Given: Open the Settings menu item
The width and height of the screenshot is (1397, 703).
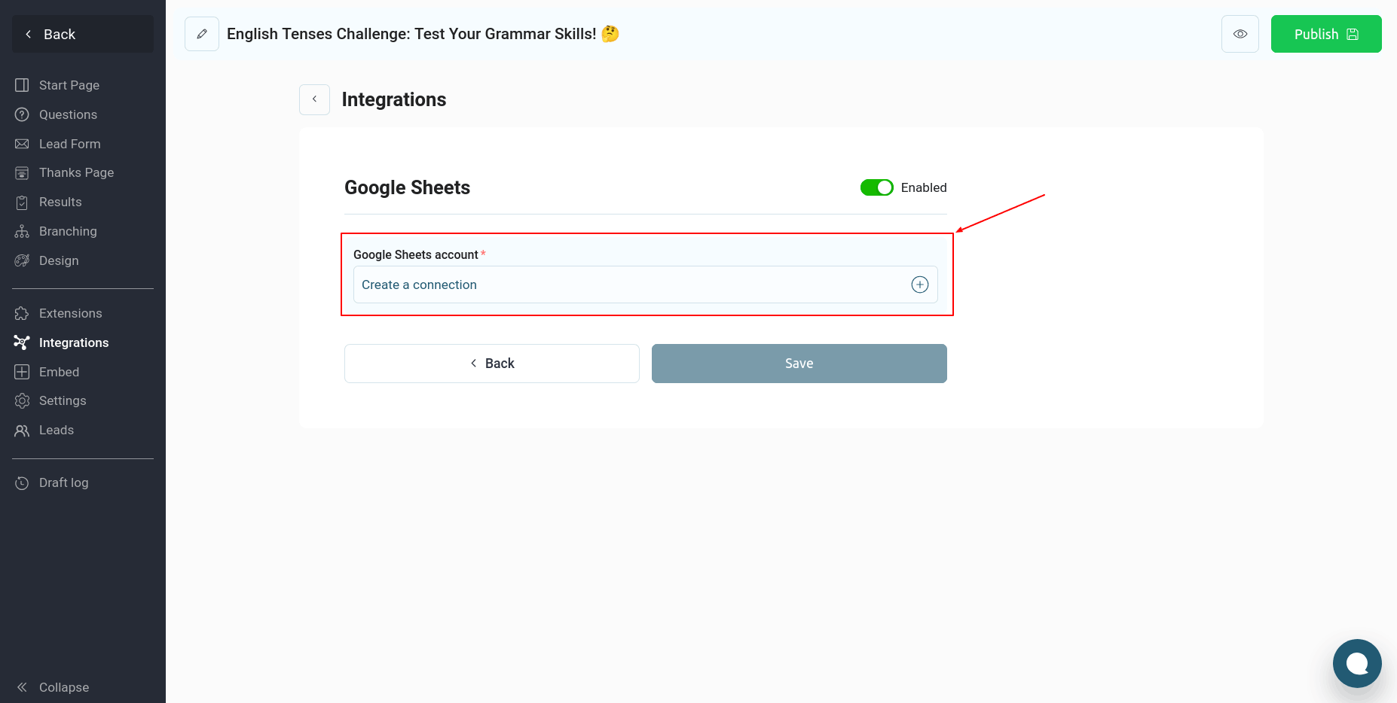Looking at the screenshot, I should click(63, 400).
